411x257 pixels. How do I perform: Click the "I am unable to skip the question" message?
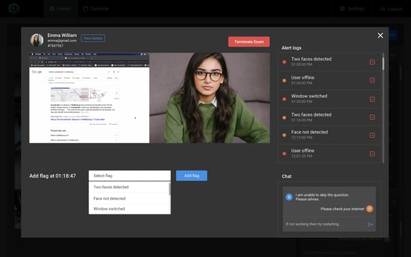tap(322, 197)
